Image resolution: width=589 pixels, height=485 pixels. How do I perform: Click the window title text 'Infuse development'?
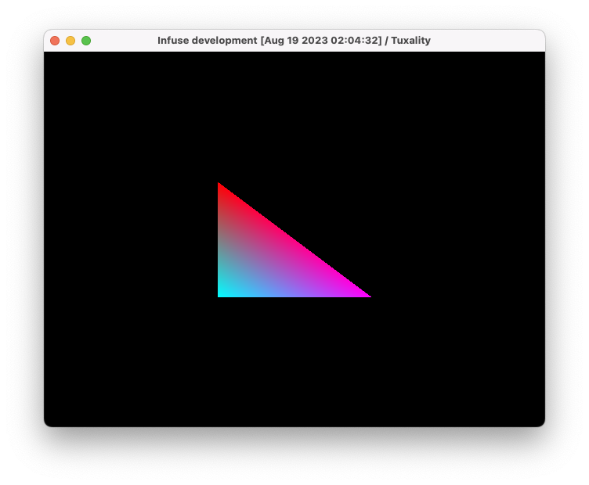pos(208,41)
